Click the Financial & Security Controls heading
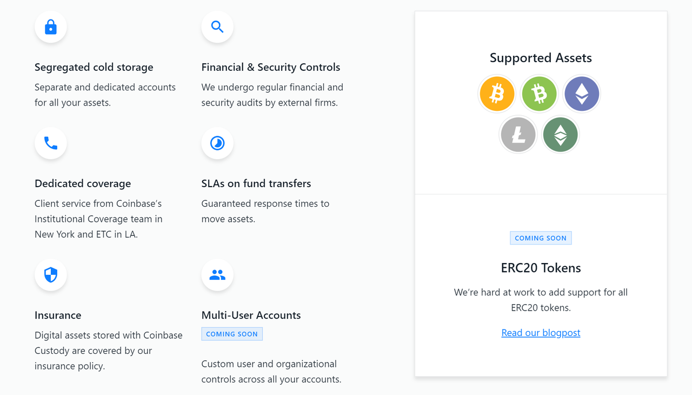This screenshot has width=692, height=395. (271, 67)
